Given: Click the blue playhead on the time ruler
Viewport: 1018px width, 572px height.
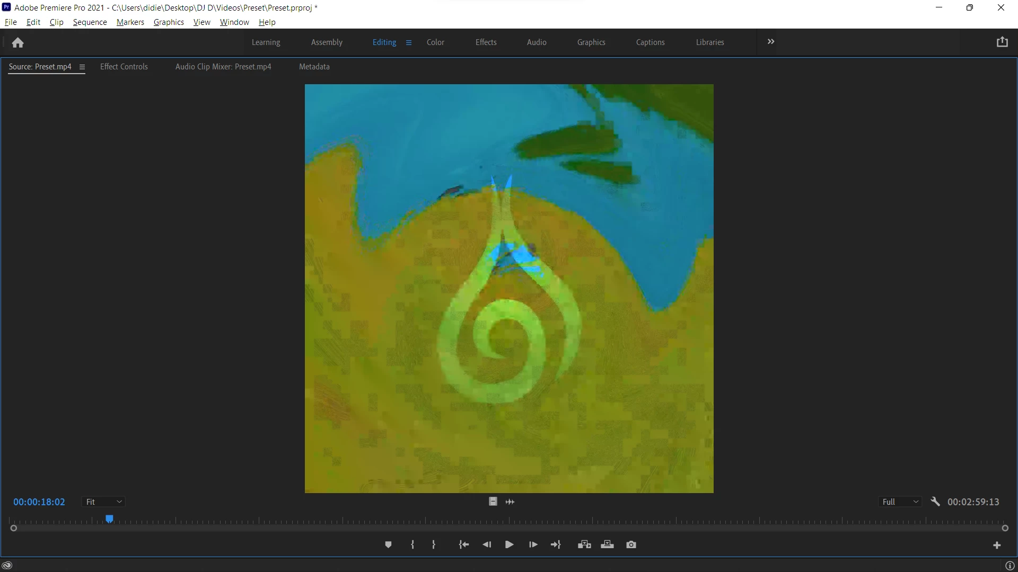Looking at the screenshot, I should [x=109, y=519].
